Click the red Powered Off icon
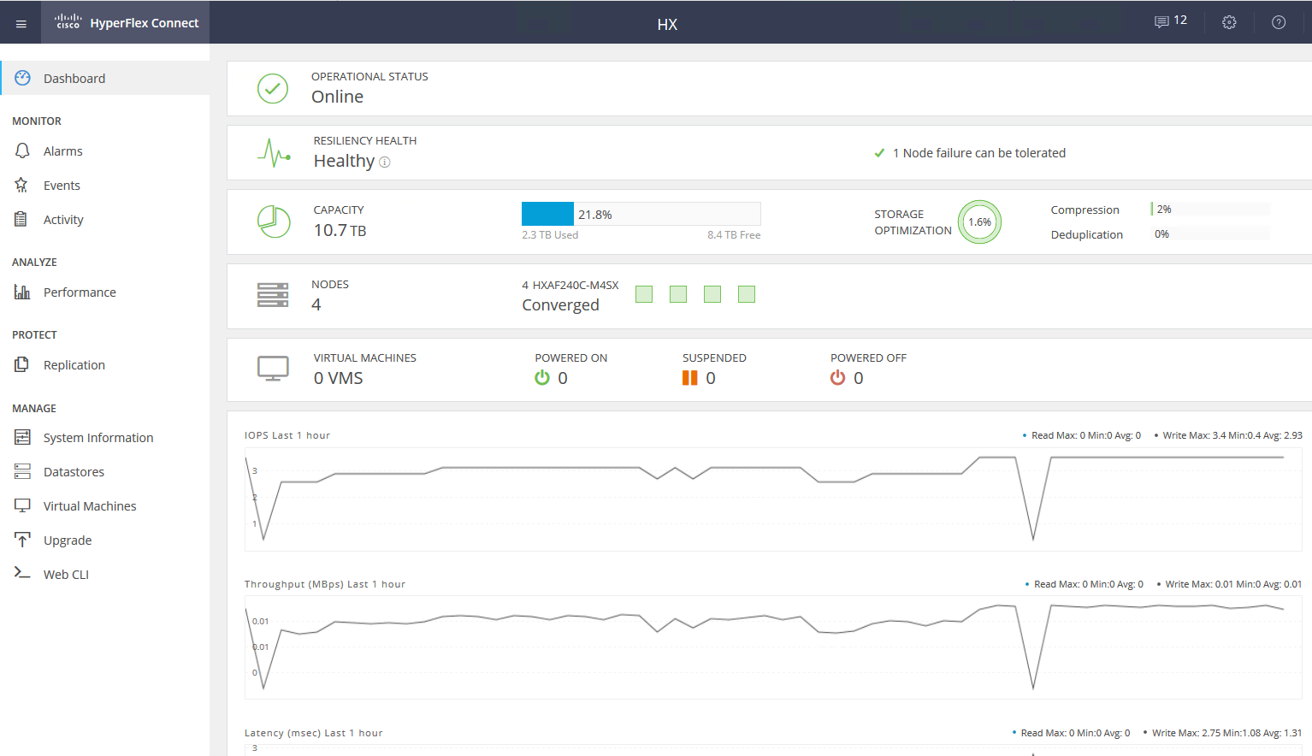The image size is (1312, 756). coord(837,377)
